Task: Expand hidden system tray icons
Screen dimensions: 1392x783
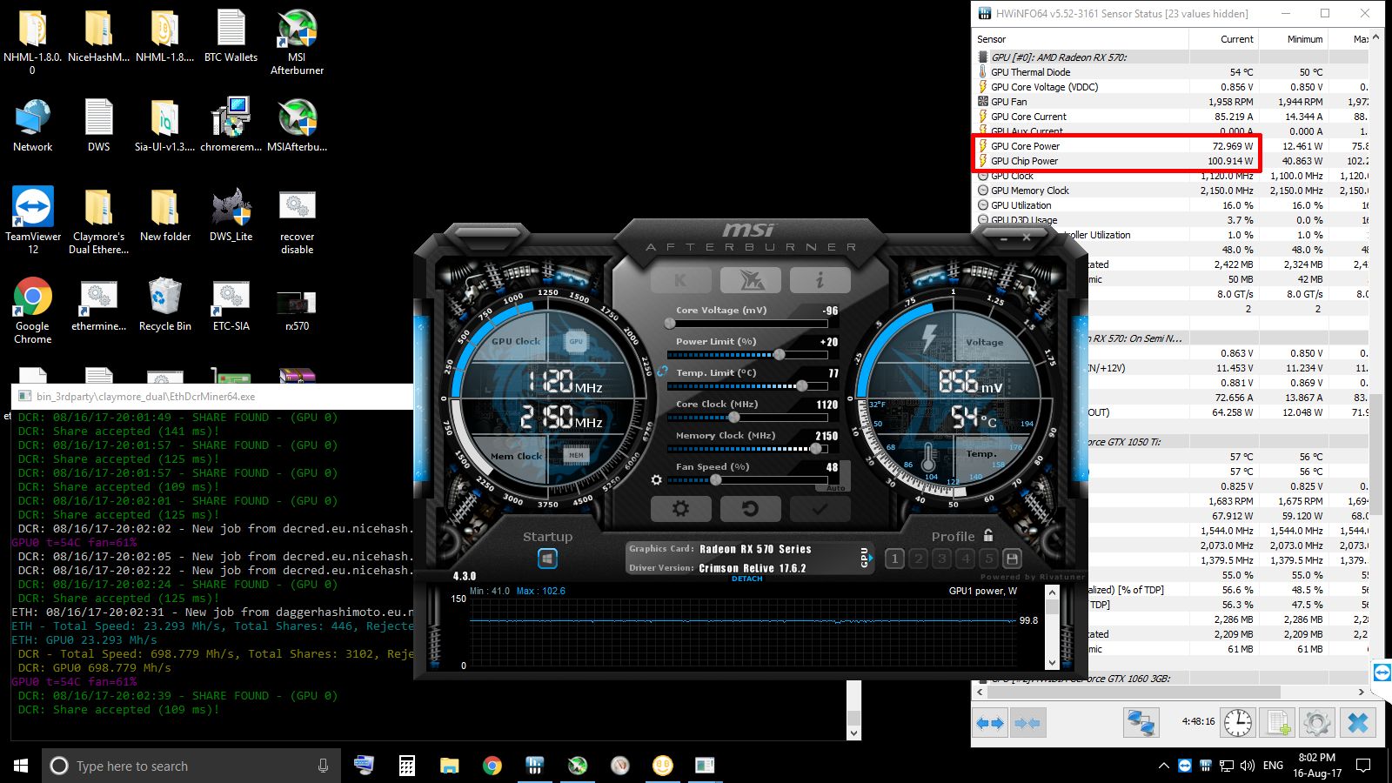Action: [1163, 766]
